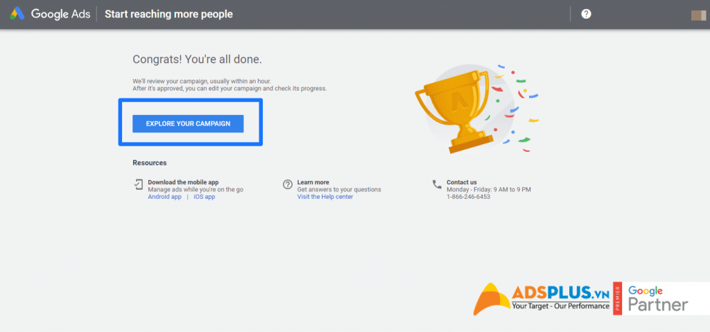Click the ADSPLUS.VN logo
The image size is (710, 332).
point(542,299)
